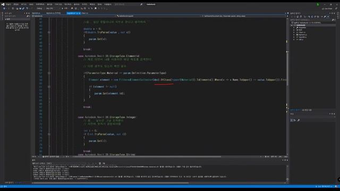This screenshot has height=191, width=340.
Task: Click the Property Pages wrench in Properties panel
Action: (x=299, y=120)
